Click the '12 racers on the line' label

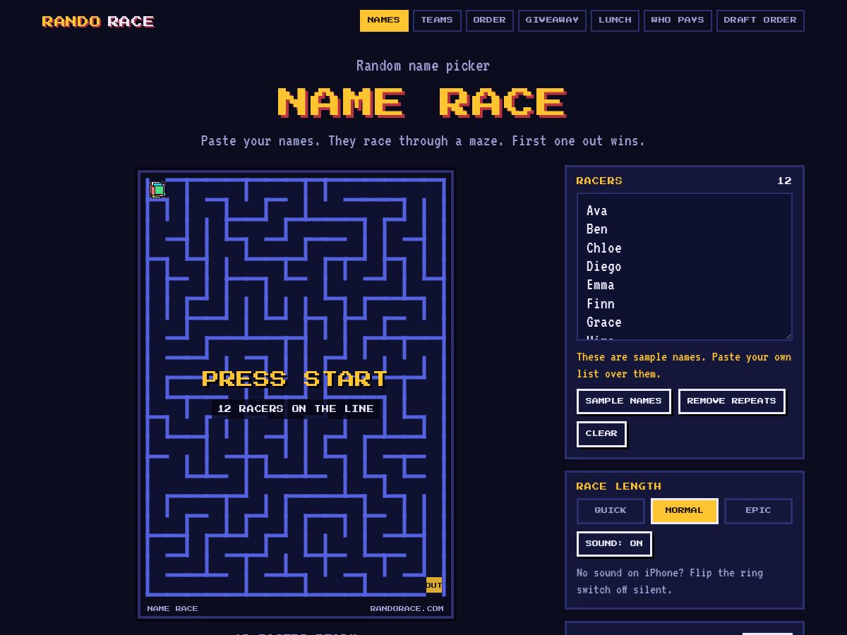[x=296, y=409]
